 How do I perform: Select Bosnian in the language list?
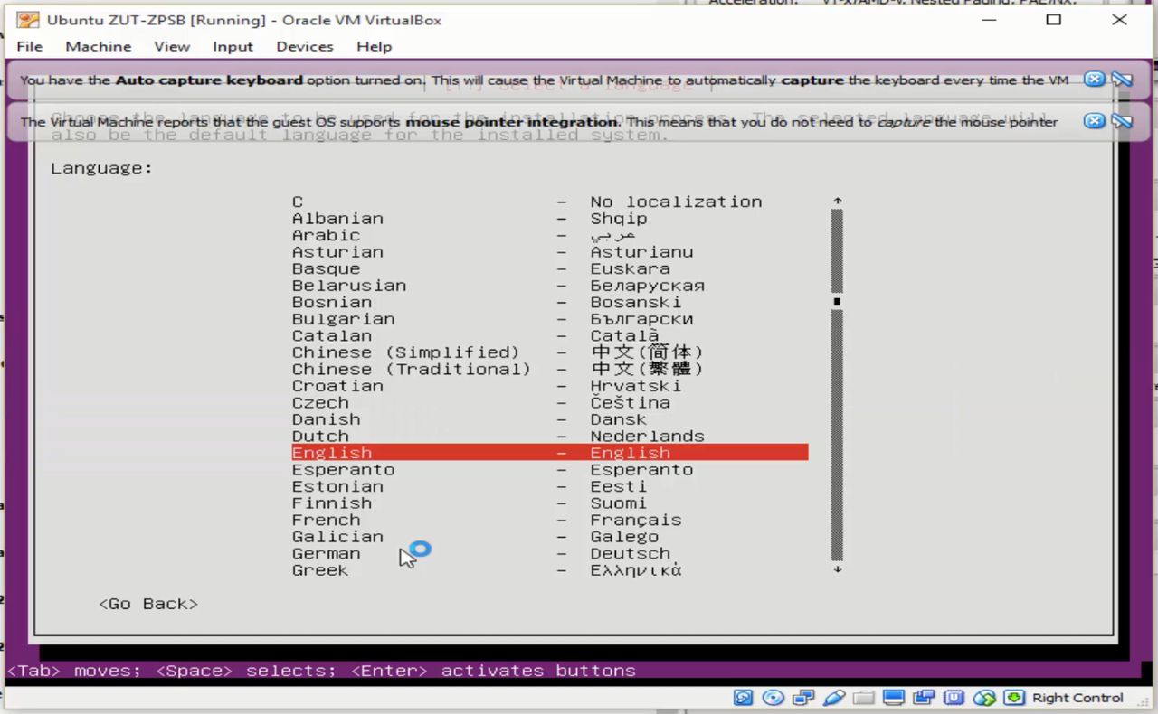(487, 302)
